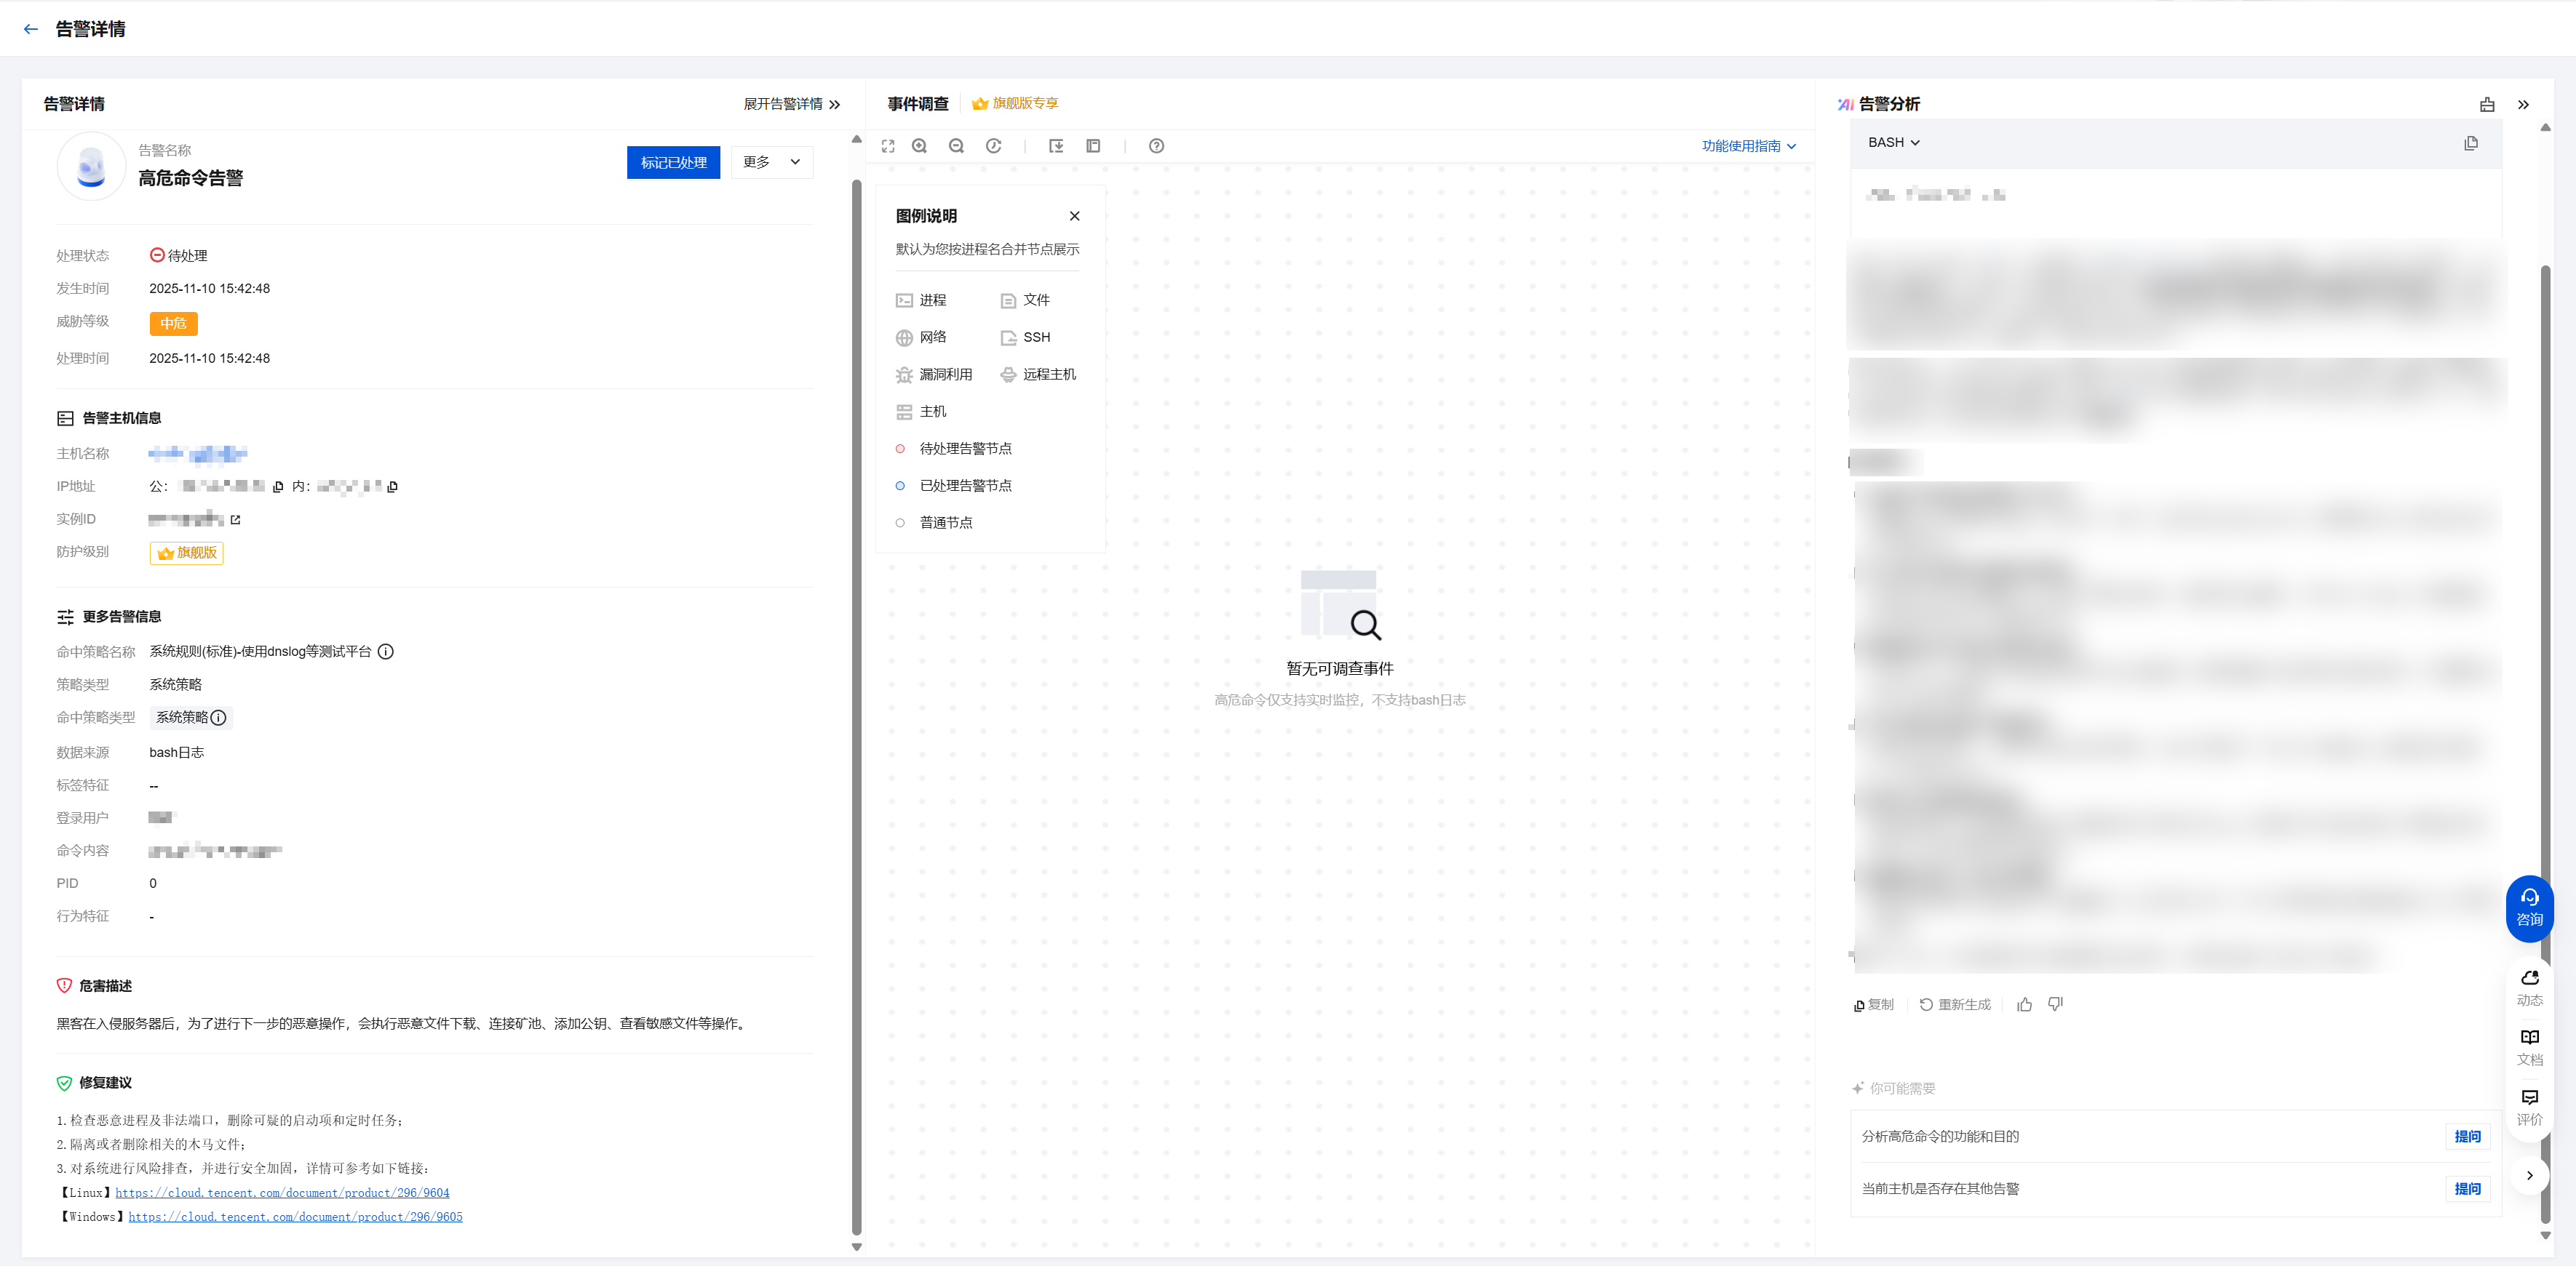Screen dimensions: 2576x1266
Task: Open the Linux hardening document link
Action: tap(282, 1192)
